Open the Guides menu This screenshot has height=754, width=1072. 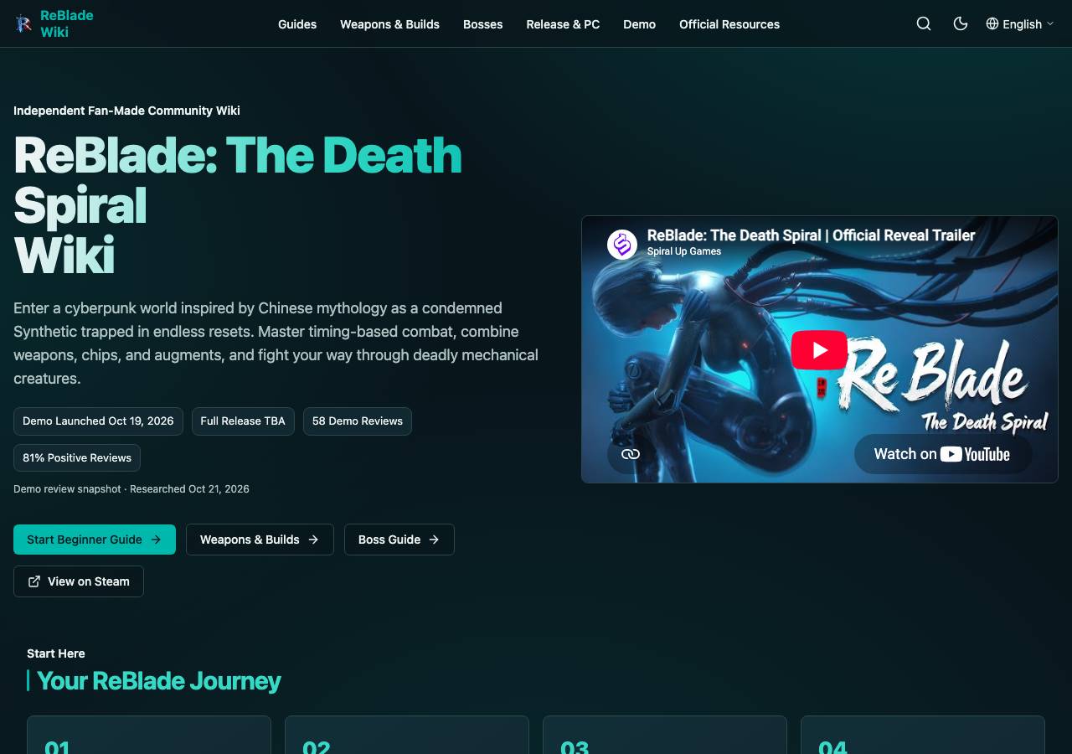(x=297, y=24)
